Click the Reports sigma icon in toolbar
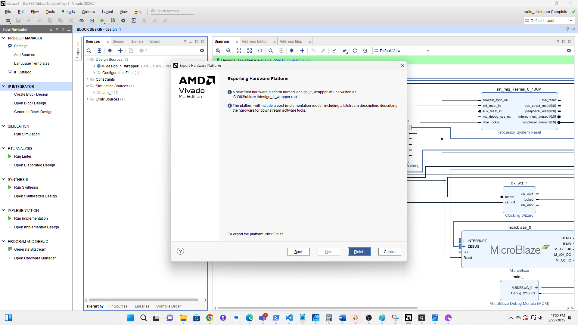Viewport: 578px width, 325px height. tap(134, 20)
